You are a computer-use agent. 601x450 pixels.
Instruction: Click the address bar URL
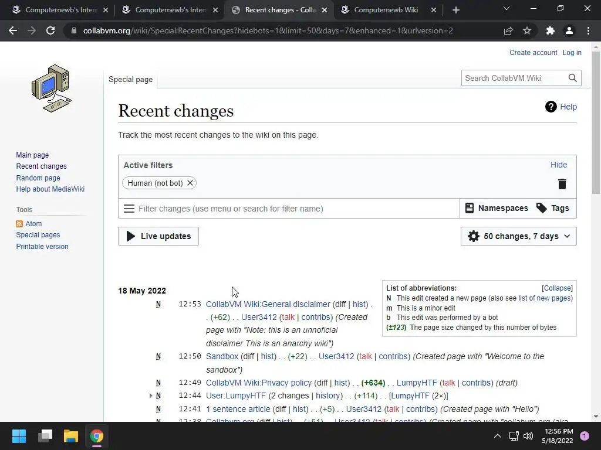pyautogui.click(x=268, y=30)
